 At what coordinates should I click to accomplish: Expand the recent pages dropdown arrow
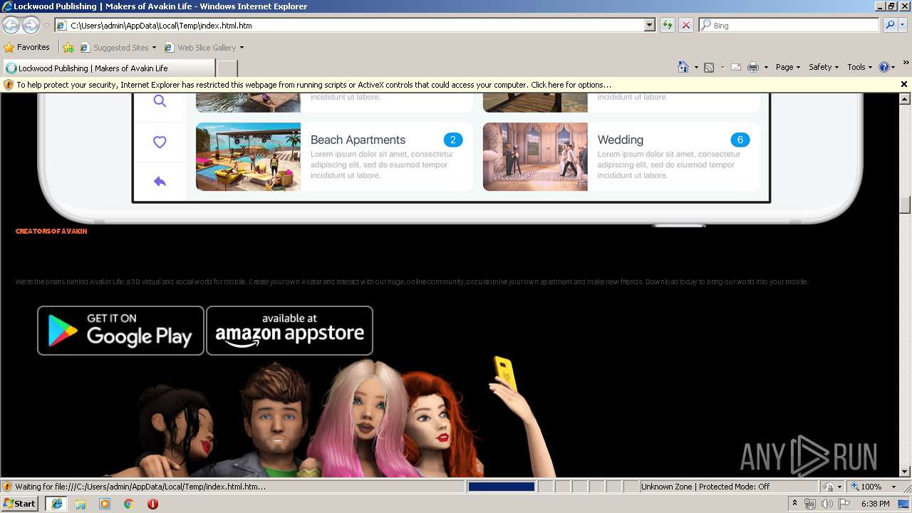point(46,25)
